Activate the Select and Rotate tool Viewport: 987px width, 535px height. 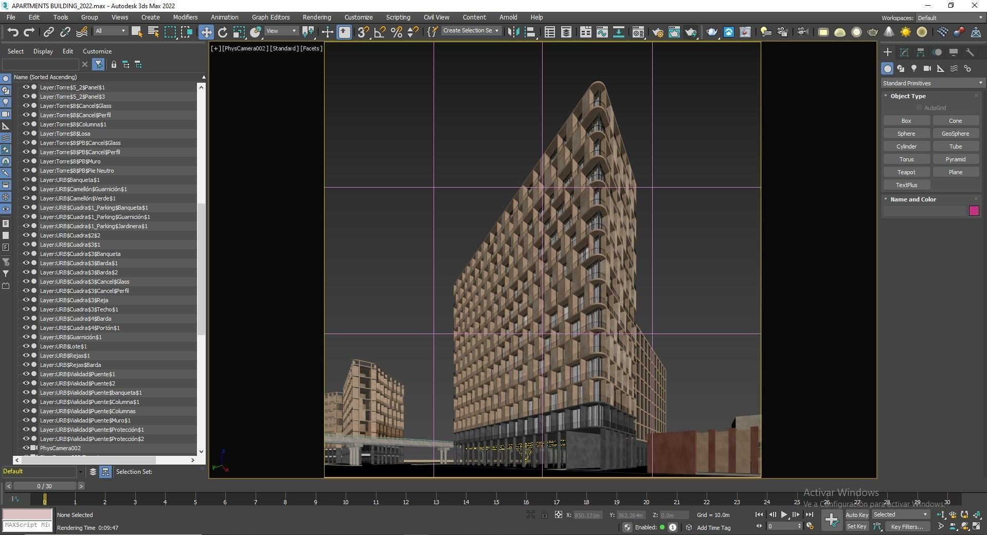point(223,32)
